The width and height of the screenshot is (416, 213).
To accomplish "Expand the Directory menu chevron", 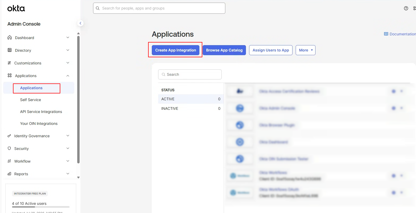I will point(68,50).
